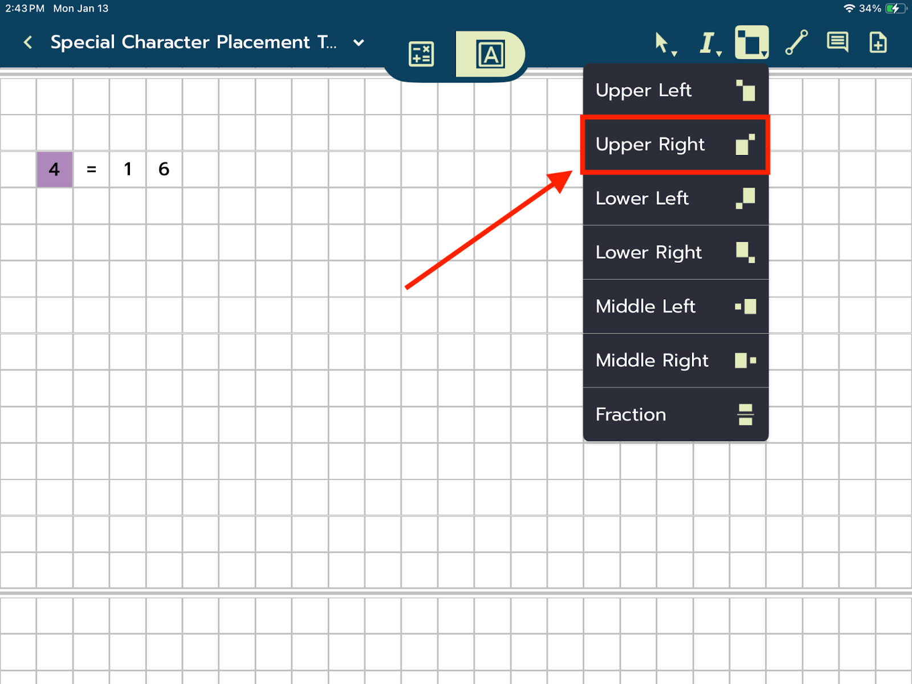Tap the purple highlighted cell with 4

tap(55, 169)
